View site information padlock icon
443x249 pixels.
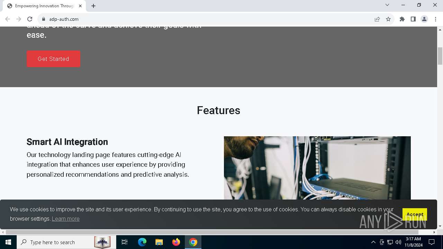pyautogui.click(x=44, y=19)
